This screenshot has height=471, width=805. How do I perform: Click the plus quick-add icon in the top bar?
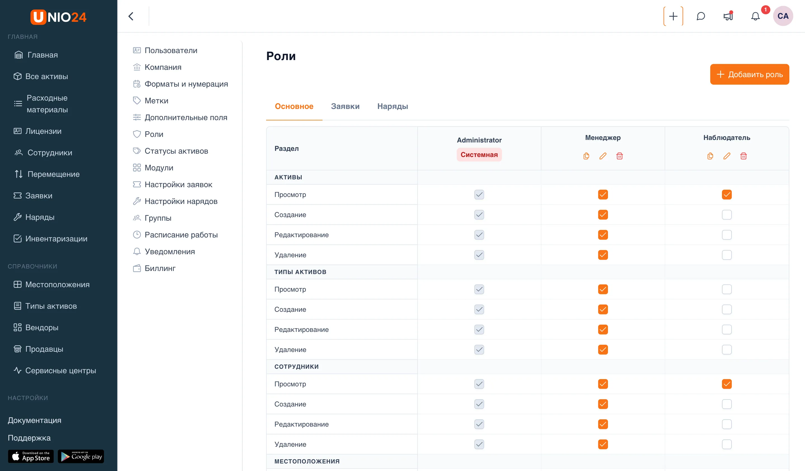coord(673,16)
